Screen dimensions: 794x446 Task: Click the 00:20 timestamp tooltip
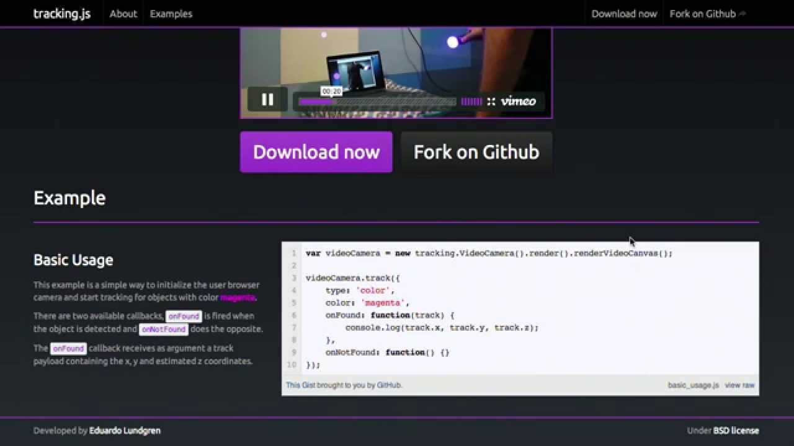pyautogui.click(x=332, y=91)
